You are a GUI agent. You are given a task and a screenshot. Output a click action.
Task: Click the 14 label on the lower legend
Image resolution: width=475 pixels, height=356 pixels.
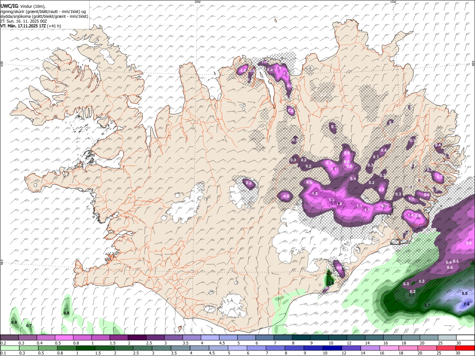click(363, 353)
